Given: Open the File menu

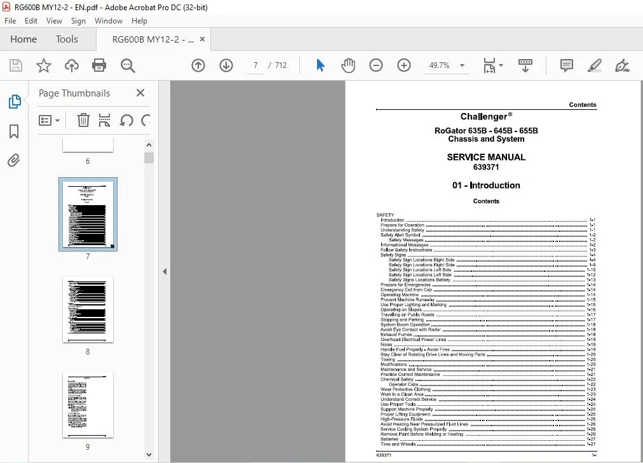Looking at the screenshot, I should coord(10,21).
